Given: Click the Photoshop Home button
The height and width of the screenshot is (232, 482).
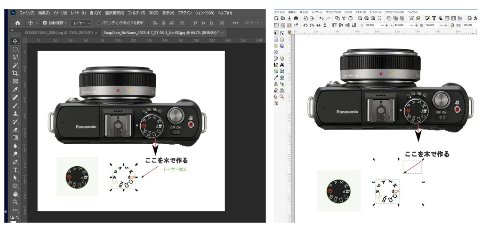Looking at the screenshot, I should coord(18,23).
